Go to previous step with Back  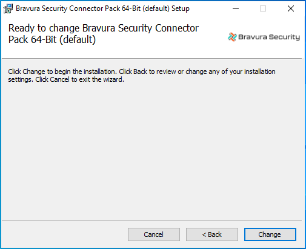(212, 234)
